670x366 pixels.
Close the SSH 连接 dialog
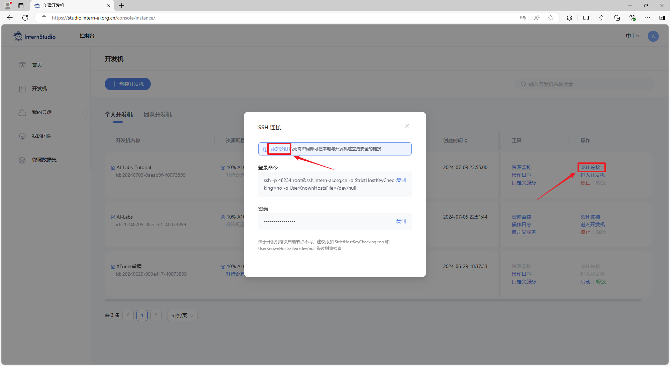(x=407, y=126)
